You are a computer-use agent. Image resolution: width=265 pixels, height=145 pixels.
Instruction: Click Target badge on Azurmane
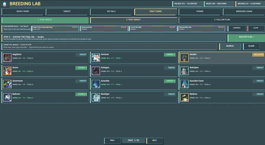tap(81, 81)
